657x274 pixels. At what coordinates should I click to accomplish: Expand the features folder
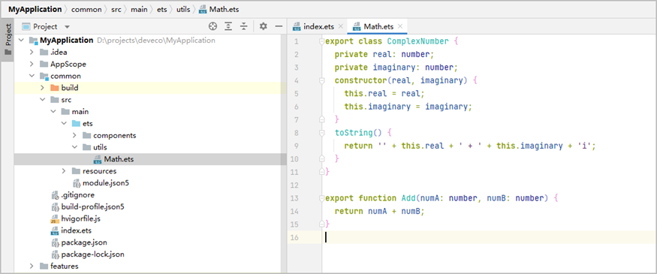point(32,266)
